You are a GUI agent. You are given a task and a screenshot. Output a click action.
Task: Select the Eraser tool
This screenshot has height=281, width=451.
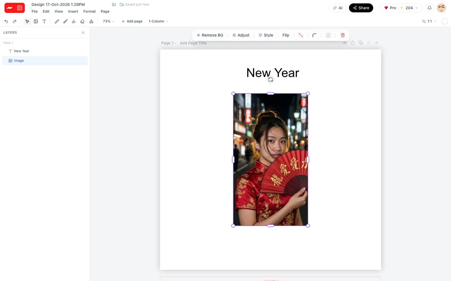point(82,21)
